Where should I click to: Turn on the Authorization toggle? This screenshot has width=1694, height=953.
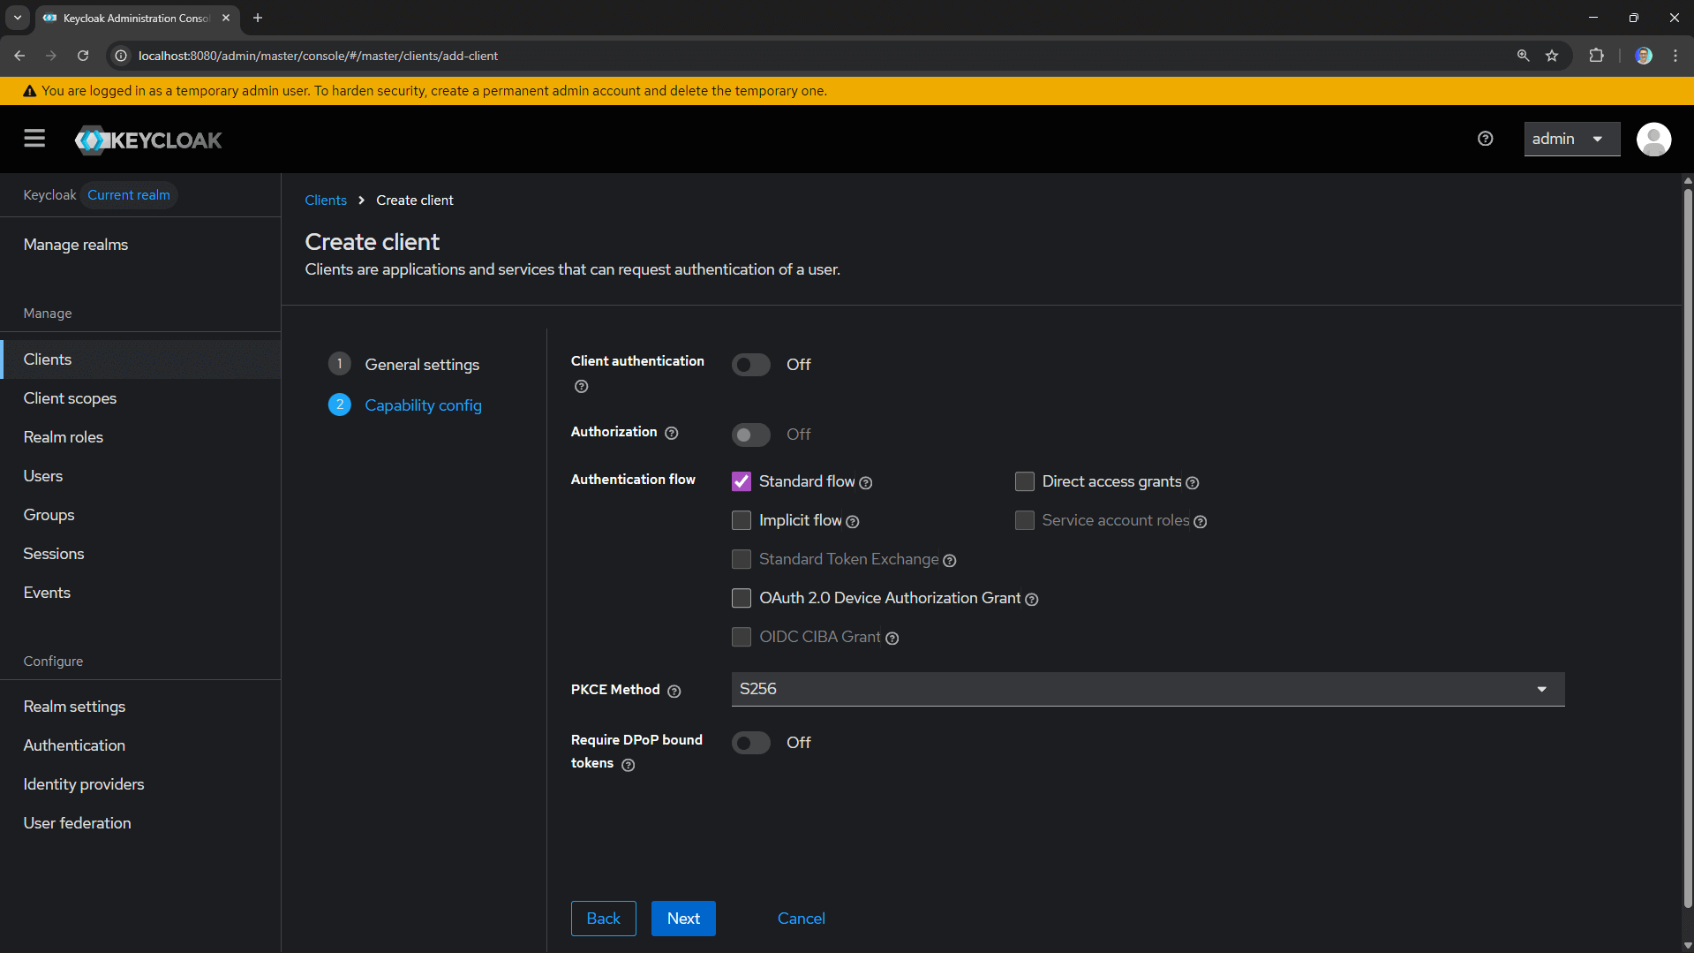[x=750, y=435]
